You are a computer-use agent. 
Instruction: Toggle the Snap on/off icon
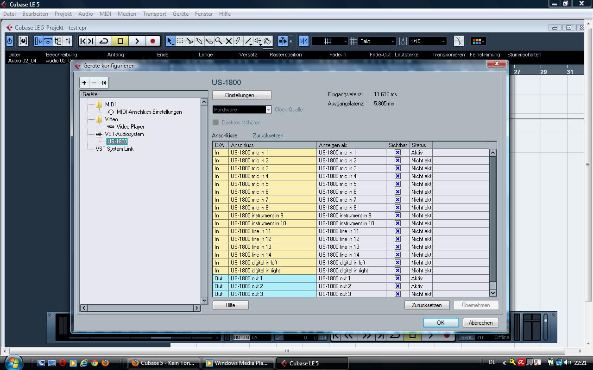(x=303, y=41)
